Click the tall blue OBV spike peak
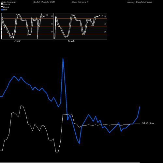This screenshot has height=163, width=163. pyautogui.click(x=63, y=58)
